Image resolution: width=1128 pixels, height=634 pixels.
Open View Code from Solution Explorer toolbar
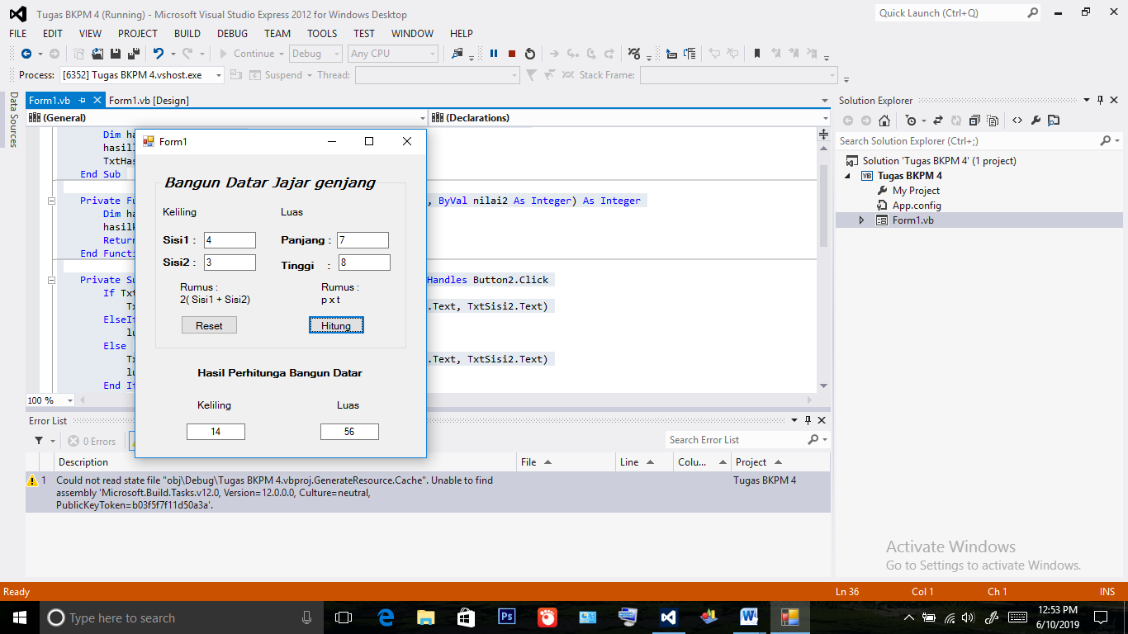click(x=1017, y=121)
